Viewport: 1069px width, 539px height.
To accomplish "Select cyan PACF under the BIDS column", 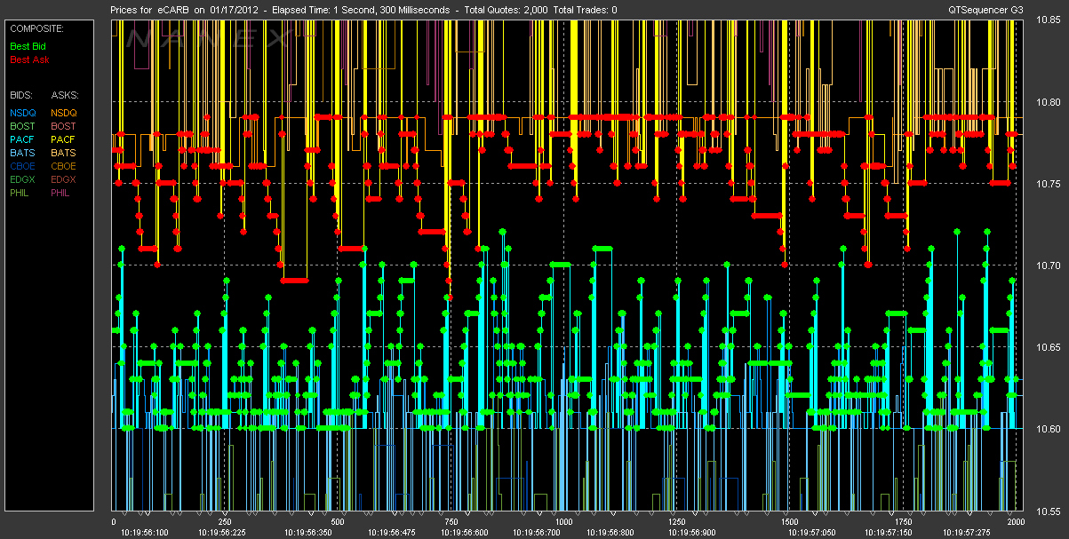I will pos(23,140).
